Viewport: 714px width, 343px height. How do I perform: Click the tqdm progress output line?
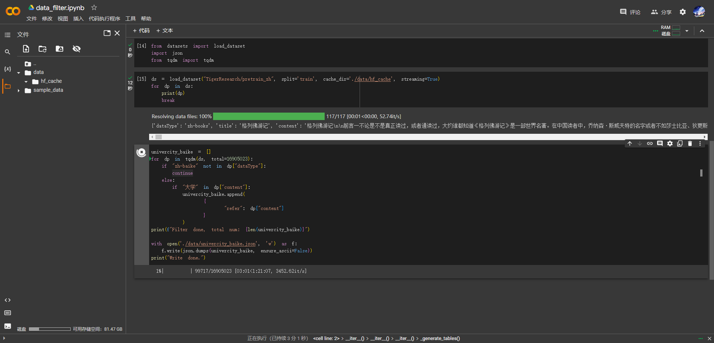[231, 271]
